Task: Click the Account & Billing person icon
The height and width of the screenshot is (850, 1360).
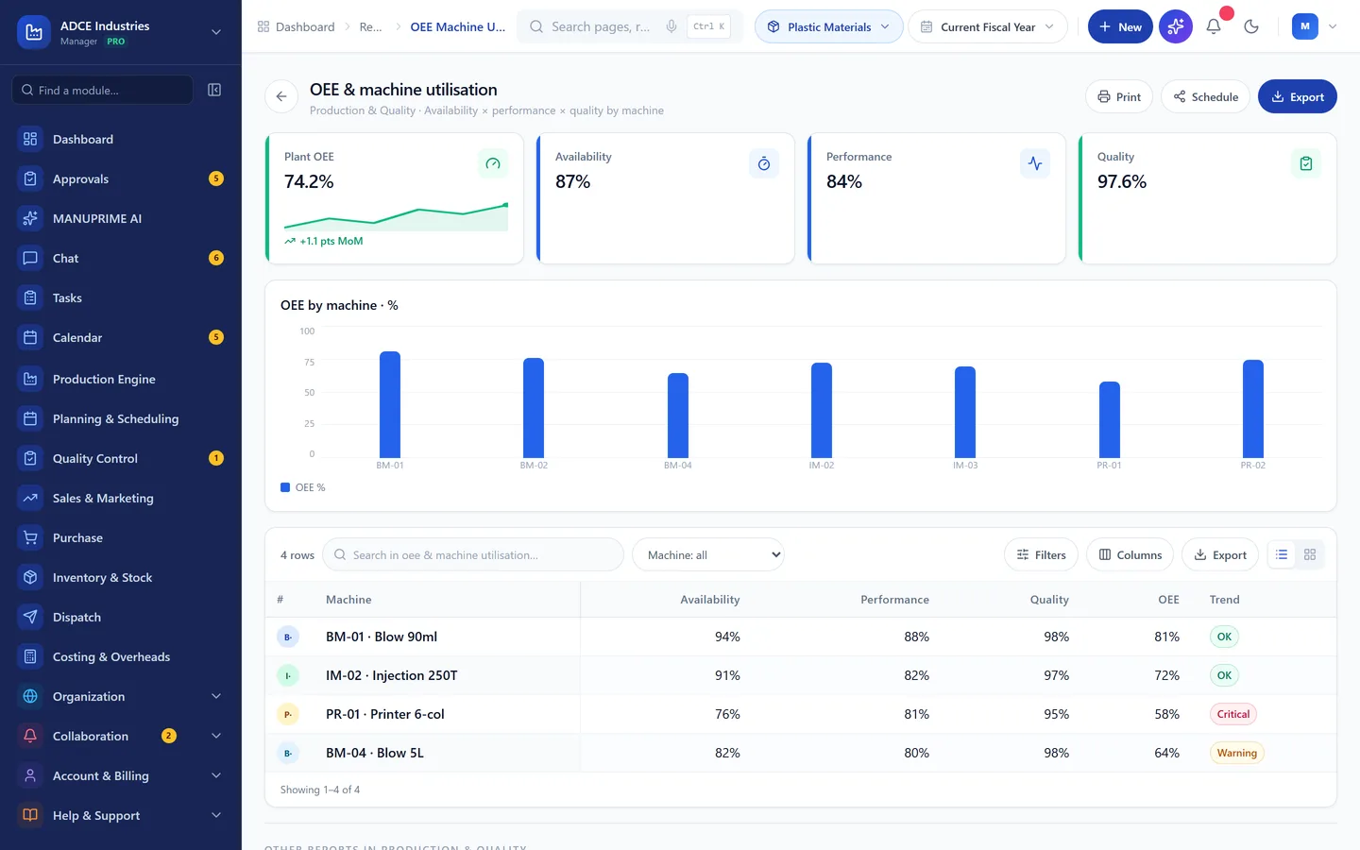Action: click(30, 775)
